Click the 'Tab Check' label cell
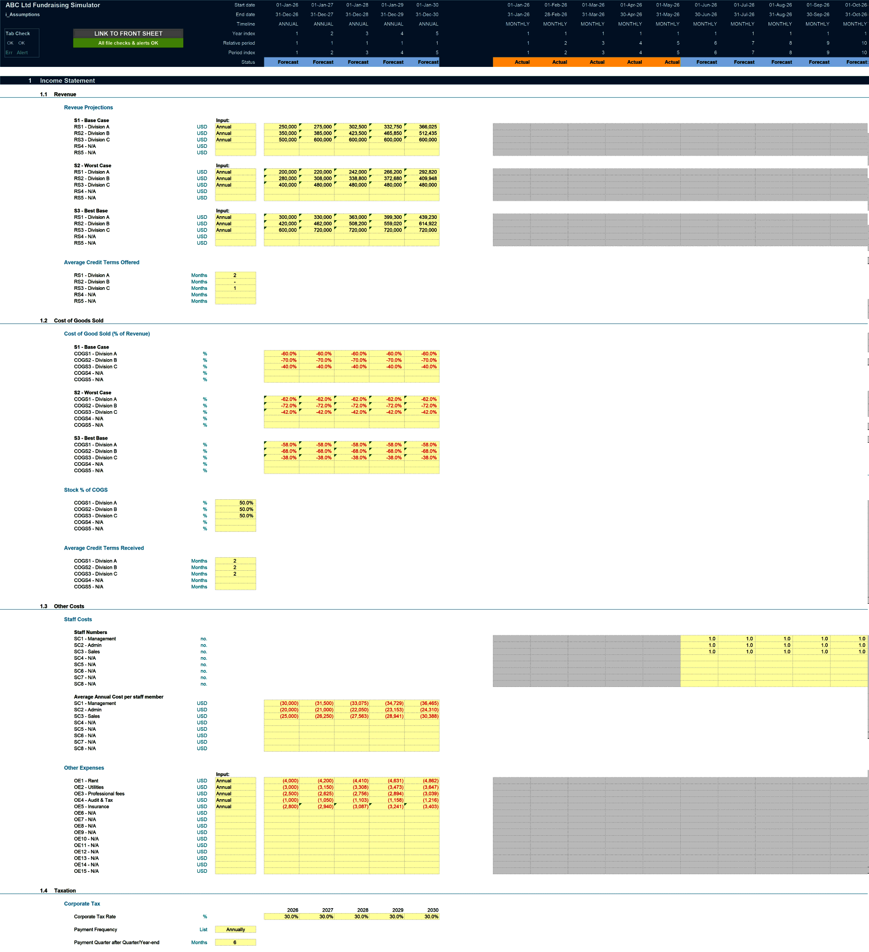Image resolution: width=869 pixels, height=952 pixels. (x=18, y=33)
